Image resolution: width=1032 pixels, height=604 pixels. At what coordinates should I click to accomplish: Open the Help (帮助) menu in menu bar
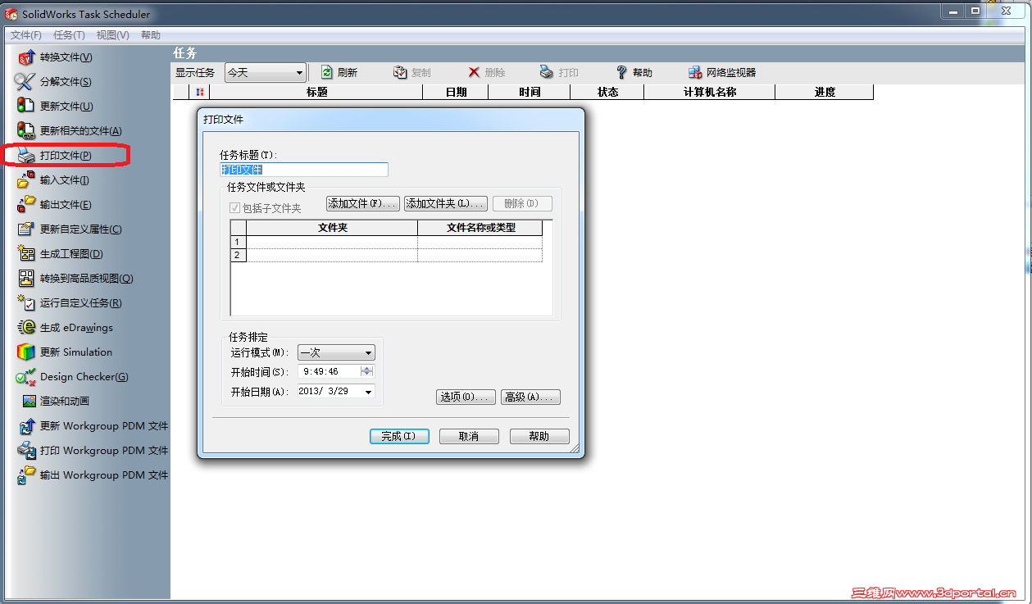coord(151,35)
